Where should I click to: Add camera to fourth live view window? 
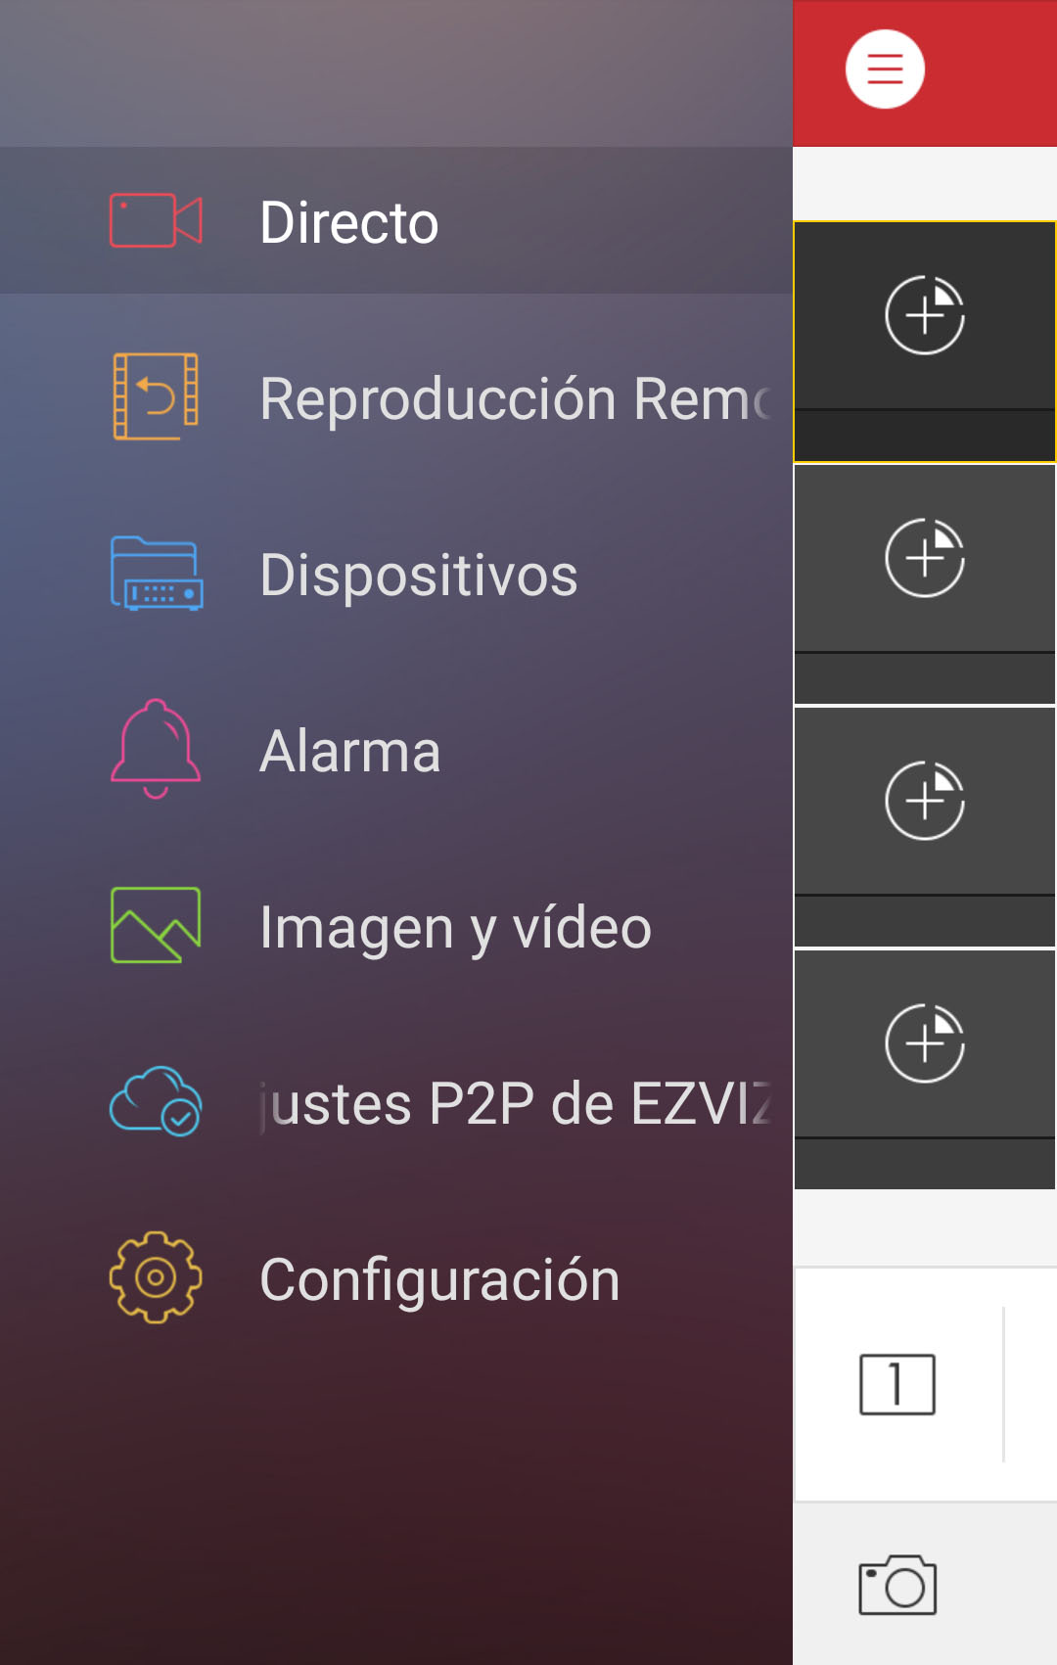[925, 1043]
